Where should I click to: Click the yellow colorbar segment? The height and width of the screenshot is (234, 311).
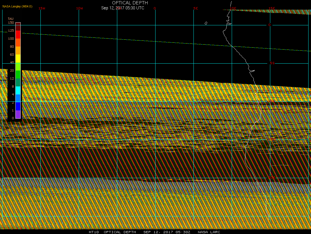click(x=18, y=59)
